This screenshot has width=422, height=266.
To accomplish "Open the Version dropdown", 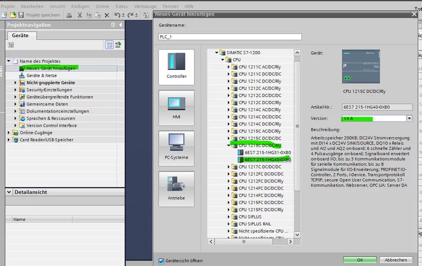I will [409, 119].
